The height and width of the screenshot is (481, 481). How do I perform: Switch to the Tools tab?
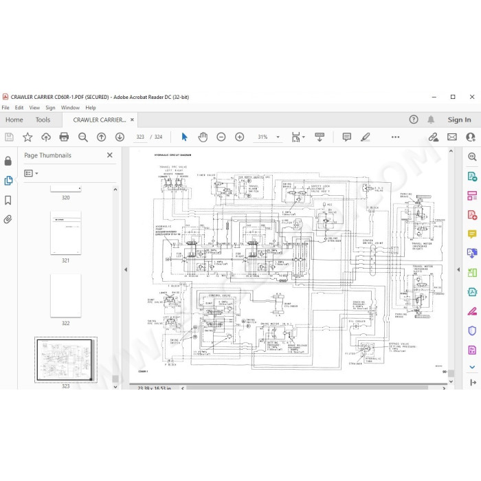pyautogui.click(x=43, y=120)
